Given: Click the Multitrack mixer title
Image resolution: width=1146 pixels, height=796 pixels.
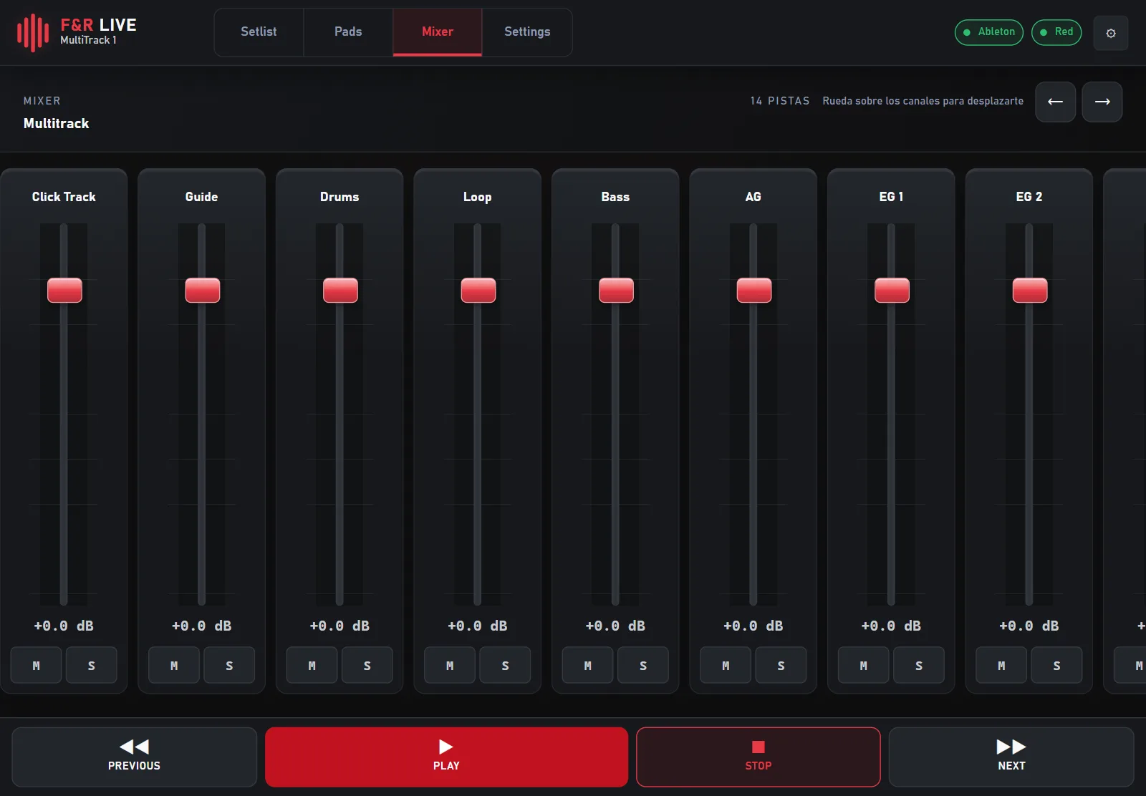Looking at the screenshot, I should [x=57, y=123].
